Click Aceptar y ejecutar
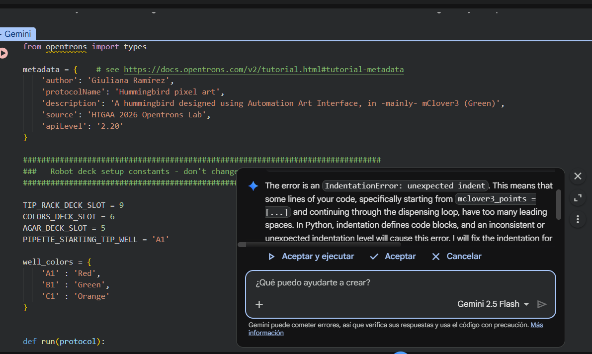 pos(311,257)
